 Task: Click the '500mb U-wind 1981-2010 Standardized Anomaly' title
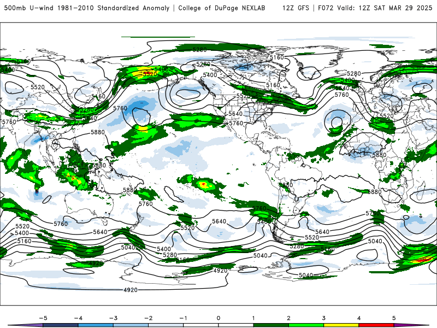pos(87,8)
